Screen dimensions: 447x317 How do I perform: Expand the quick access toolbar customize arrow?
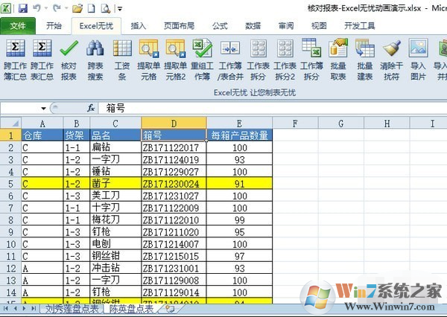tap(121, 8)
